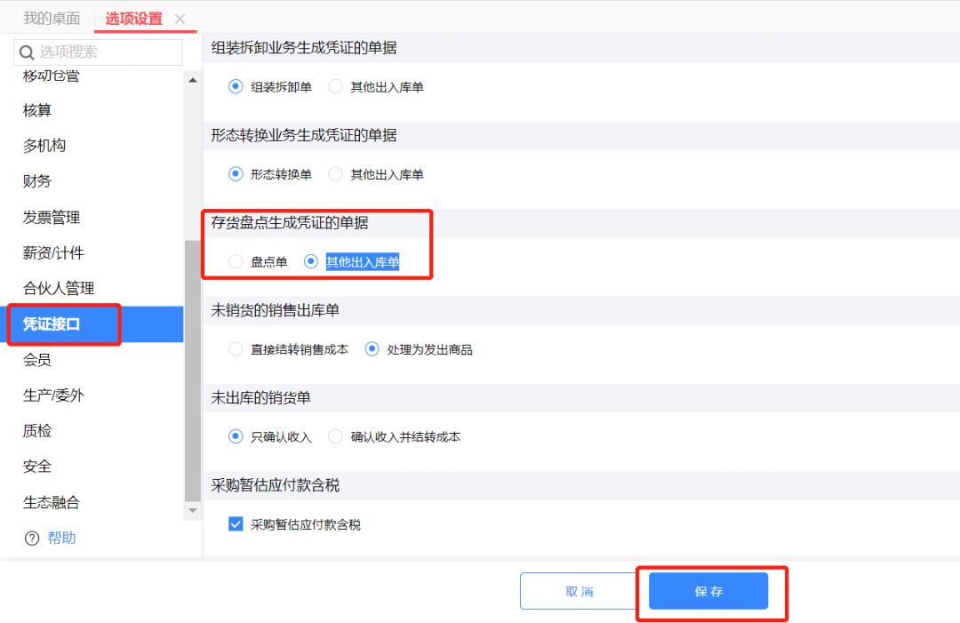Viewport: 960px width, 623px height.
Task: Click the help question-mark icon
Action: pyautogui.click(x=32, y=538)
